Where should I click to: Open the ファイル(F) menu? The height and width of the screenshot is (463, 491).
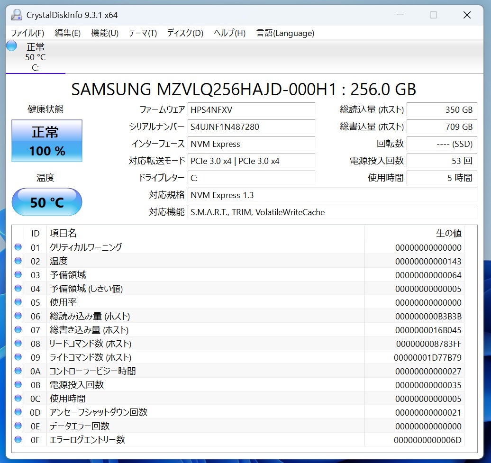coord(27,33)
